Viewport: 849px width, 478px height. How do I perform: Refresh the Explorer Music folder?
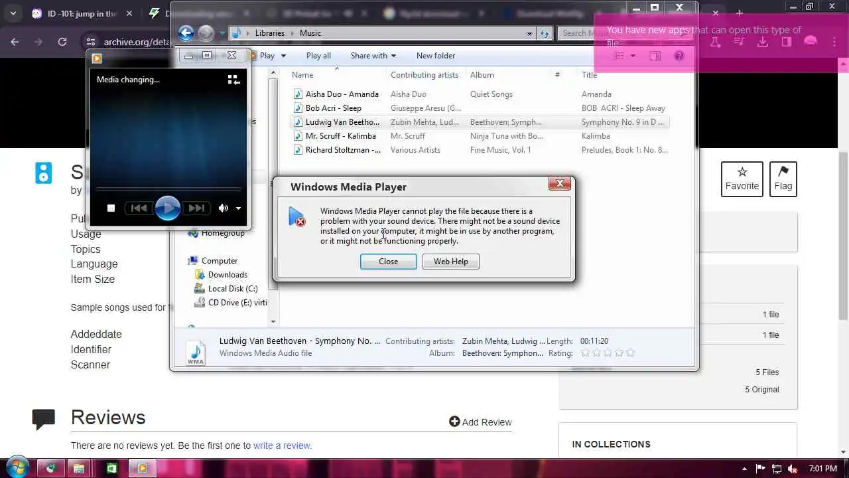point(545,33)
